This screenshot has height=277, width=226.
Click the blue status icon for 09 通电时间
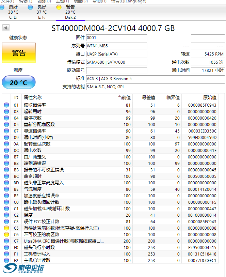[x=6, y=137]
